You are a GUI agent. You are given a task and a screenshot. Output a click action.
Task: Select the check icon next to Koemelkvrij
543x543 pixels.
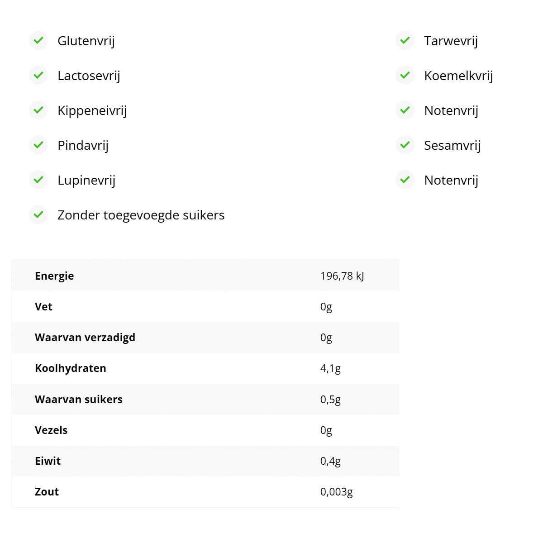pyautogui.click(x=405, y=75)
